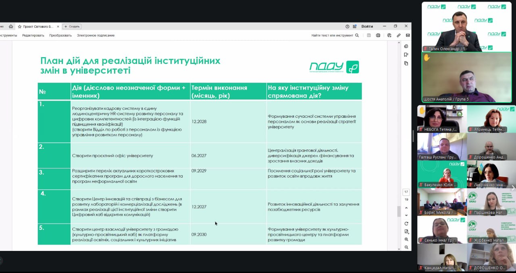Click the rotate page icon
This screenshot has height=273, width=516.
click(406, 224)
